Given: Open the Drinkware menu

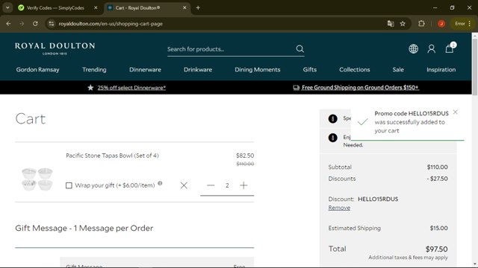Looking at the screenshot, I should [198, 69].
